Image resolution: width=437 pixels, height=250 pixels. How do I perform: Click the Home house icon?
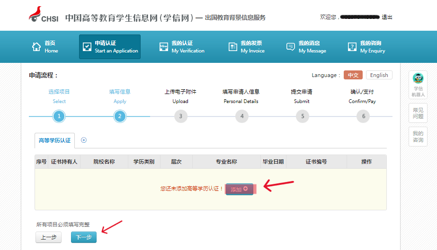click(36, 47)
